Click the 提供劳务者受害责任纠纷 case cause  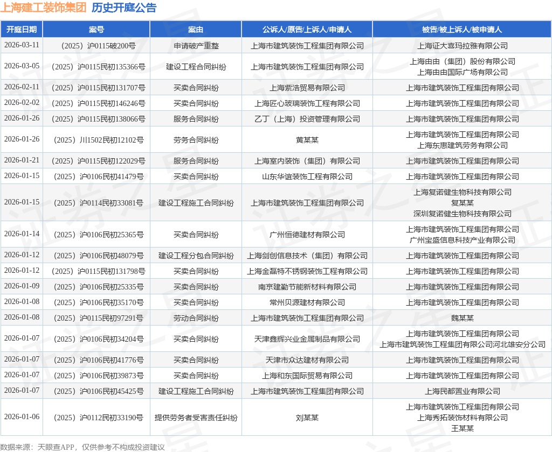(x=195, y=417)
